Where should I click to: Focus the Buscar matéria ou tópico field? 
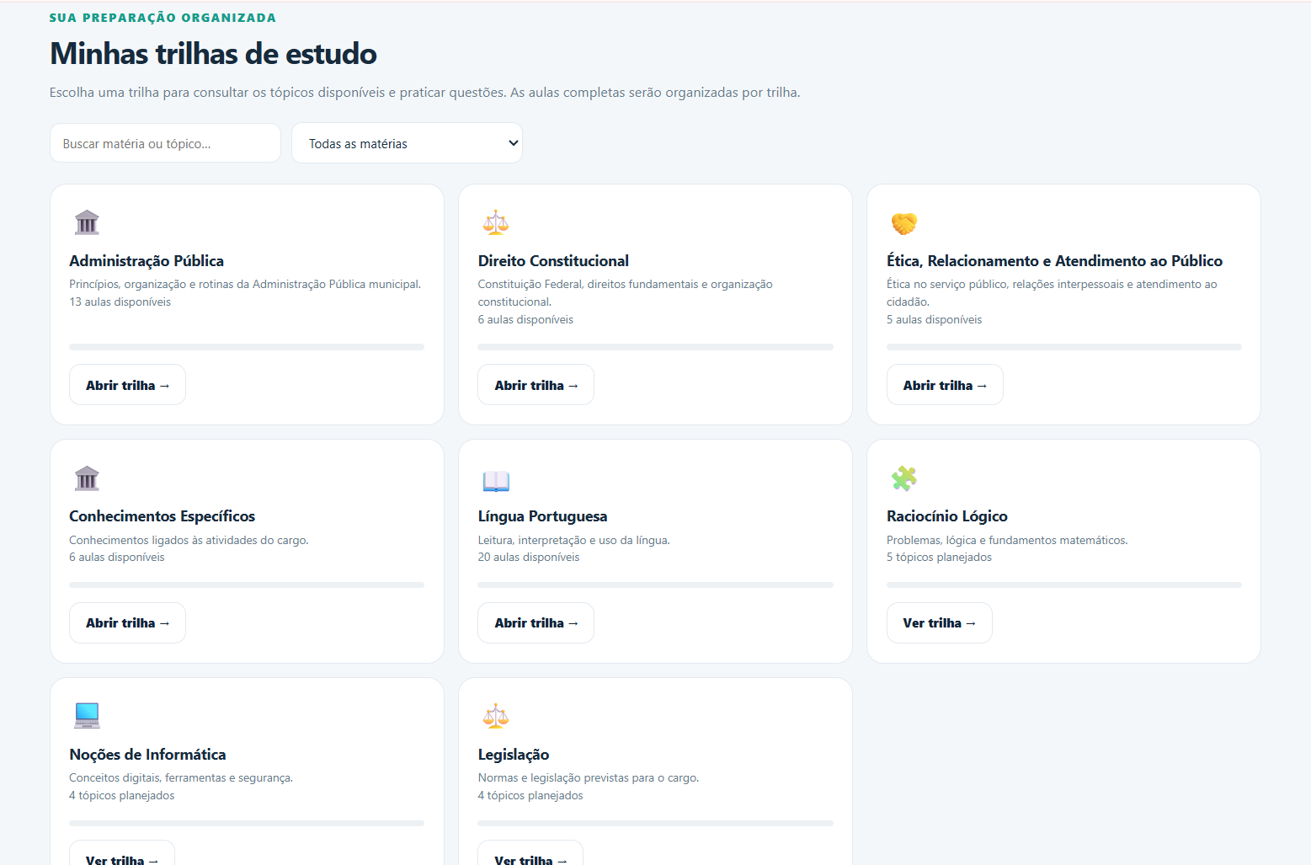165,143
